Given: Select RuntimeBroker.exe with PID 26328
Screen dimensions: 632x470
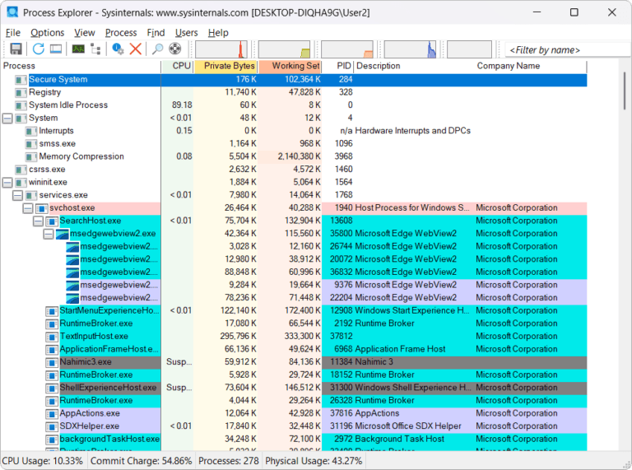Looking at the screenshot, I should click(294, 401).
